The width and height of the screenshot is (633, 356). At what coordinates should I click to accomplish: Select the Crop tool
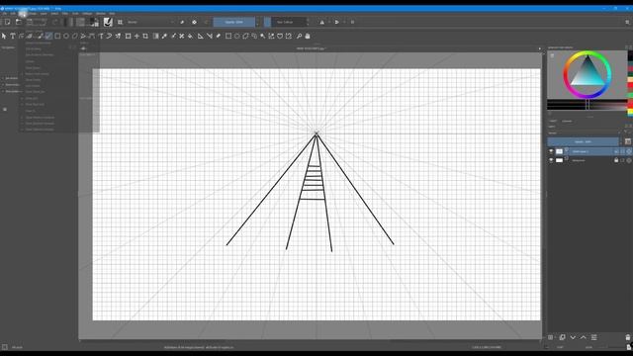pyautogui.click(x=145, y=36)
